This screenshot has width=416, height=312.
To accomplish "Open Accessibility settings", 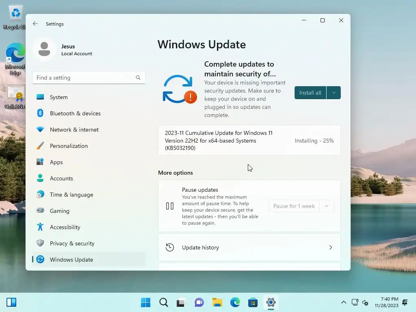I will tap(89, 227).
